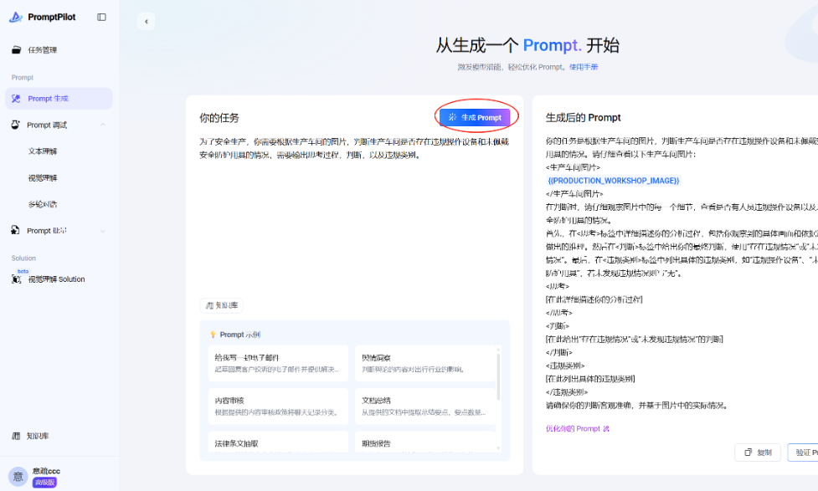Collapse the Prompt 调试 group chevron
This screenshot has height=491, width=818.
pyautogui.click(x=103, y=125)
